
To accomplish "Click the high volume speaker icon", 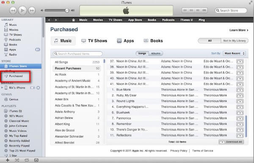I will [x=73, y=11].
